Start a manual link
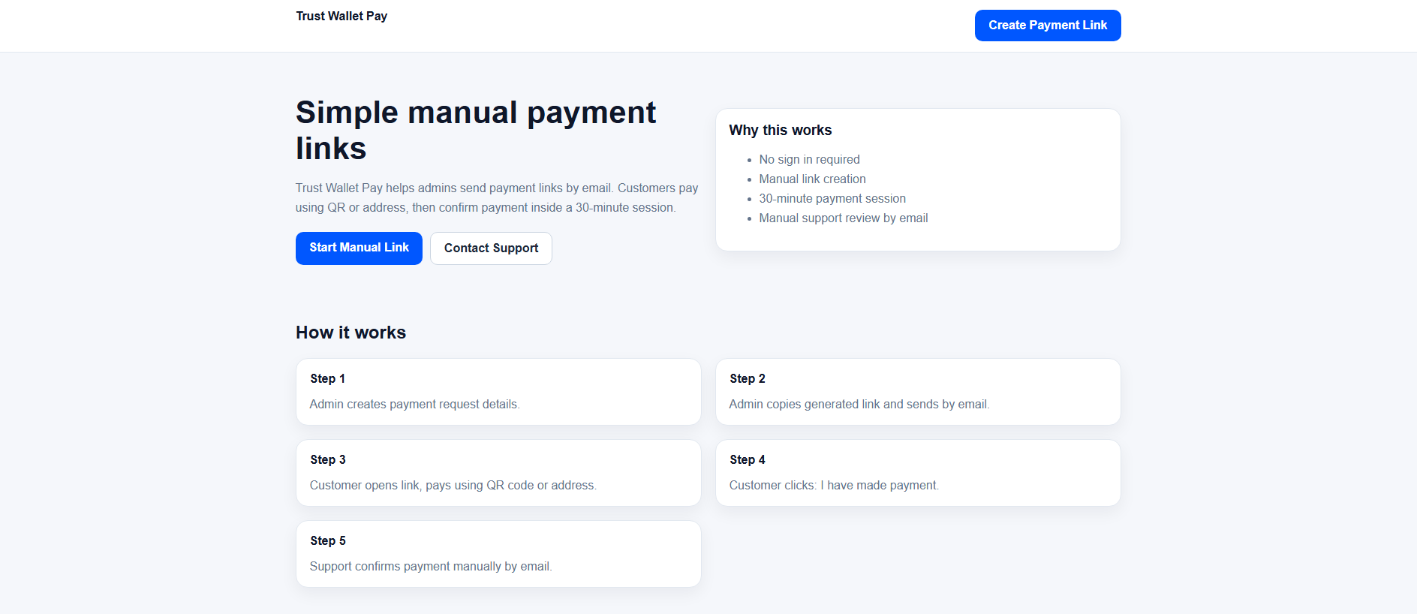The width and height of the screenshot is (1417, 614). pos(359,248)
